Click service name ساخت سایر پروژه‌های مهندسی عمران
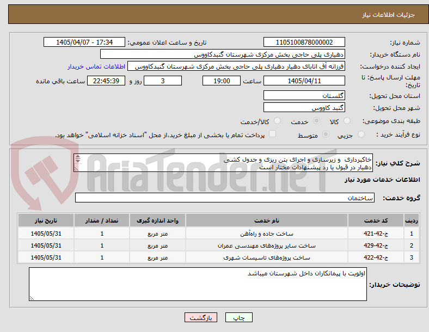429x332 pixels. click(x=267, y=246)
